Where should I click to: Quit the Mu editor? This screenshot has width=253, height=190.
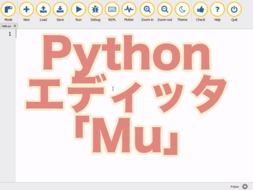[x=234, y=12]
